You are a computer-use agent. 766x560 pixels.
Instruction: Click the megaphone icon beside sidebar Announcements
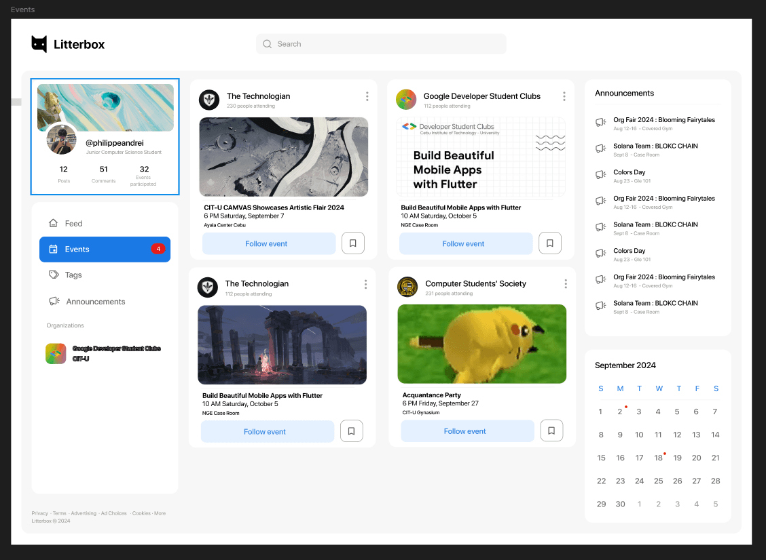point(54,302)
